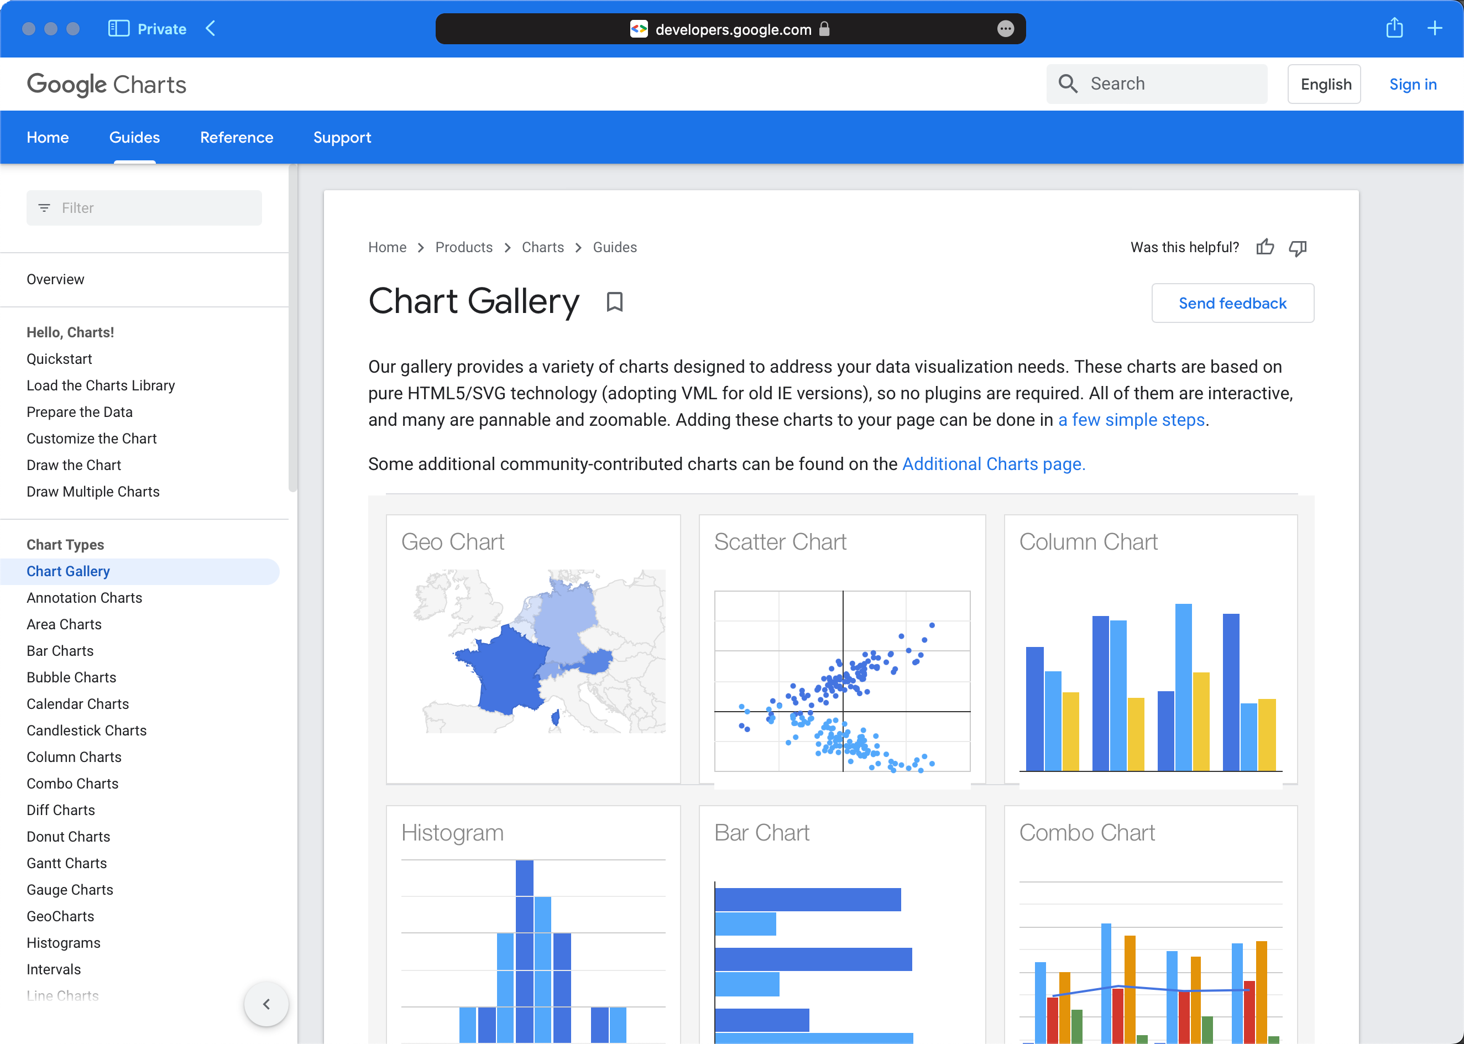Click the developers.google.com site favicon
1464x1044 pixels.
pyautogui.click(x=638, y=29)
